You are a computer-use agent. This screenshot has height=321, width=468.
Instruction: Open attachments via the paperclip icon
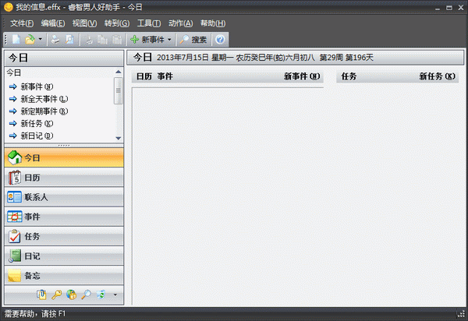[41, 295]
